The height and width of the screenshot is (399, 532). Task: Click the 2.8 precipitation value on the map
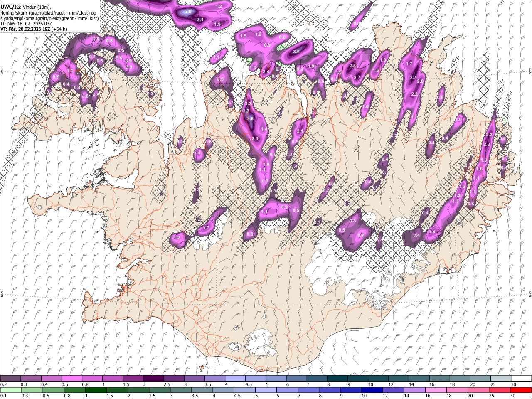[x=352, y=66]
